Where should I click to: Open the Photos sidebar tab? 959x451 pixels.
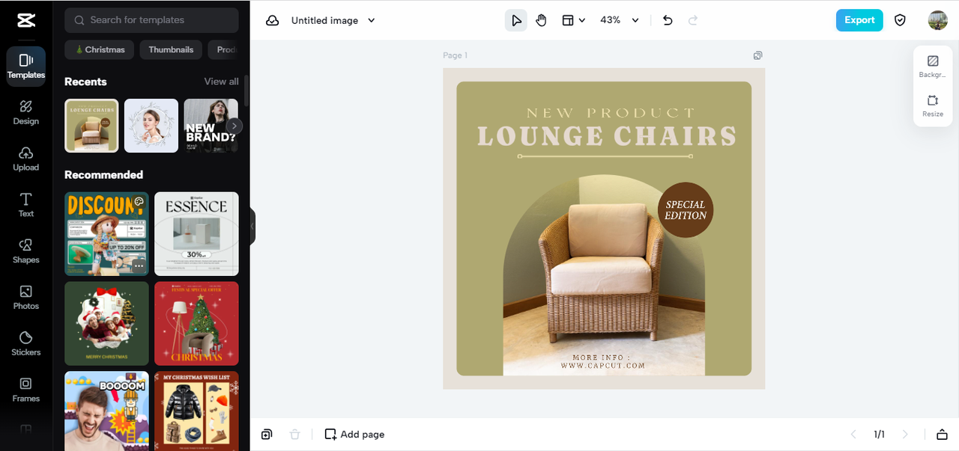tap(25, 297)
